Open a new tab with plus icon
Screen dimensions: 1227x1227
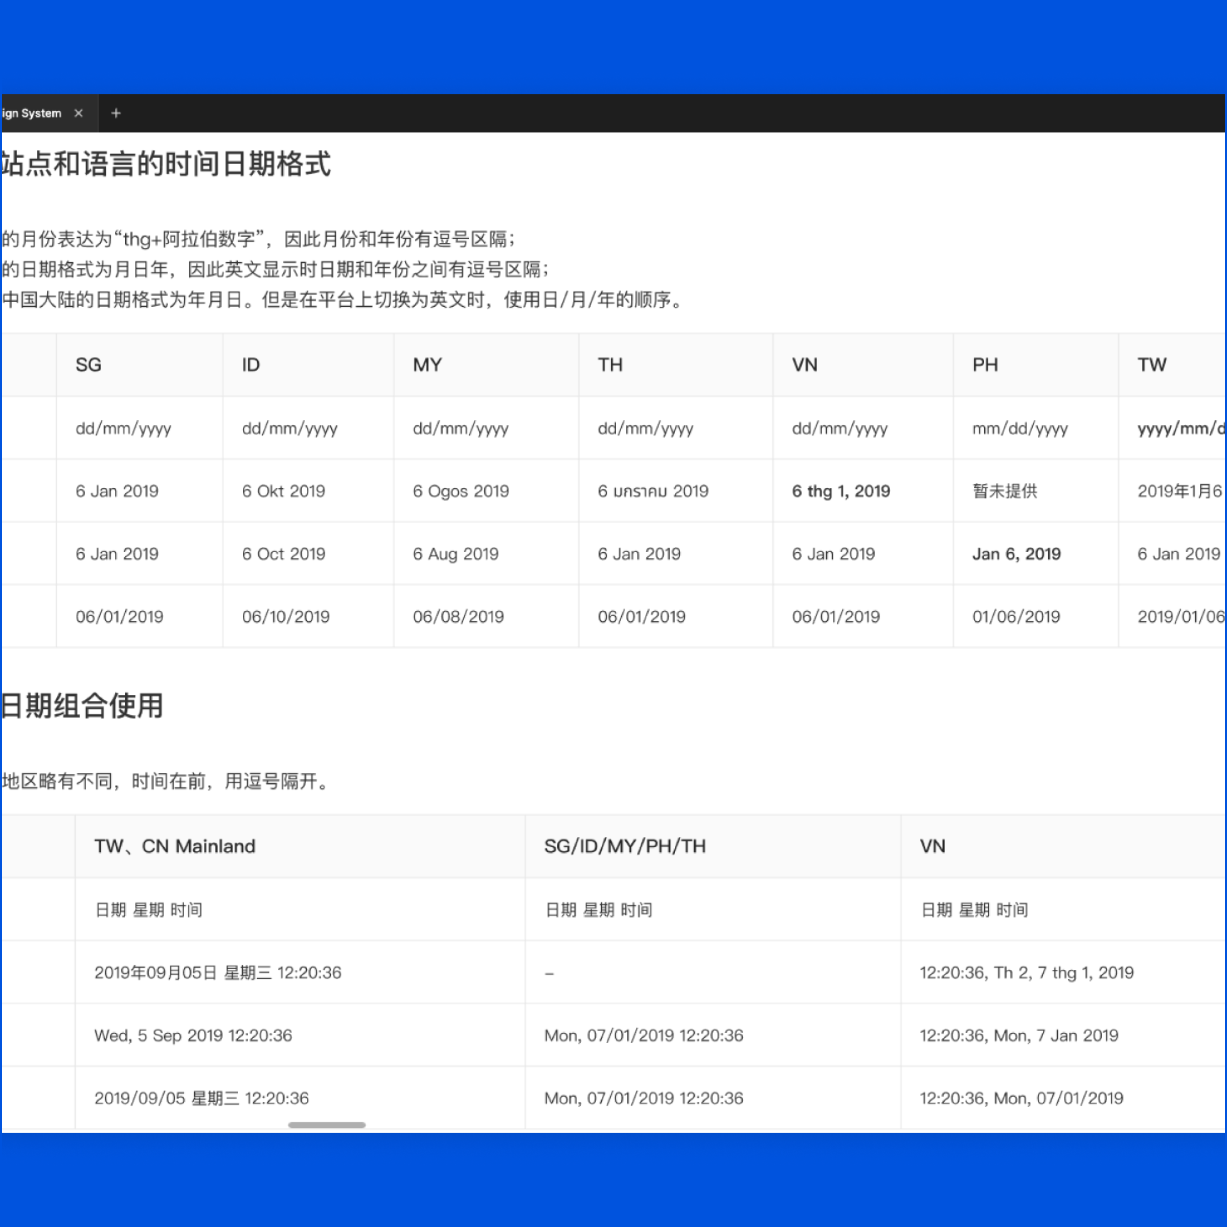tap(116, 113)
